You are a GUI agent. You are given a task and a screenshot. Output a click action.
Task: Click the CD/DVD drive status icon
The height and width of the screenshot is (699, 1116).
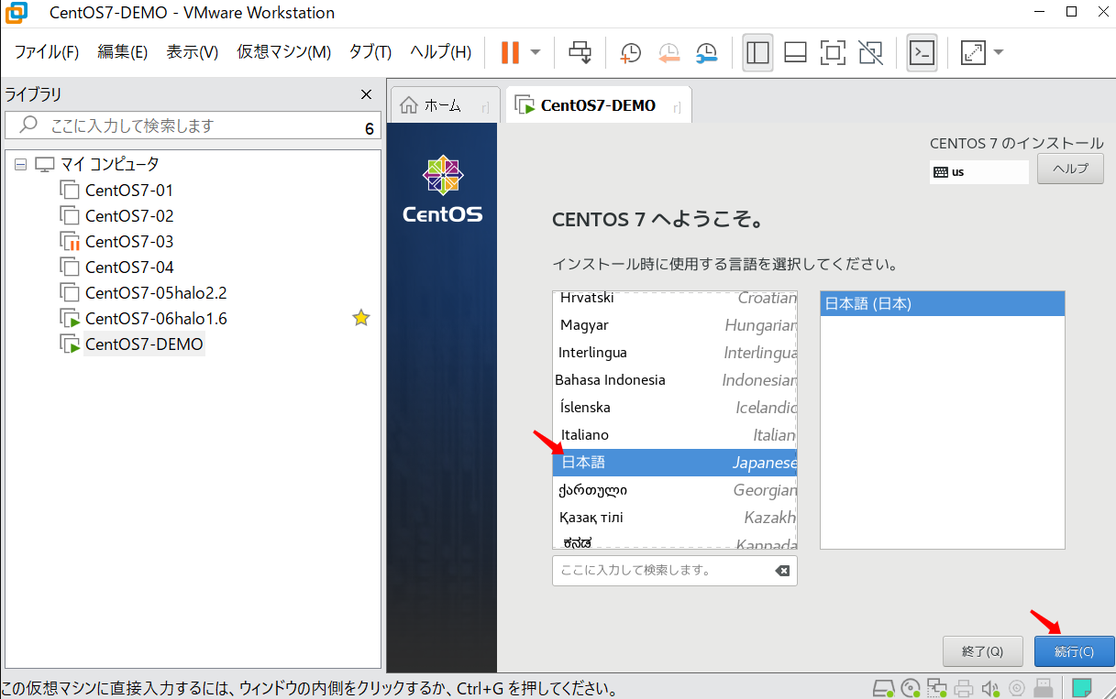910,688
